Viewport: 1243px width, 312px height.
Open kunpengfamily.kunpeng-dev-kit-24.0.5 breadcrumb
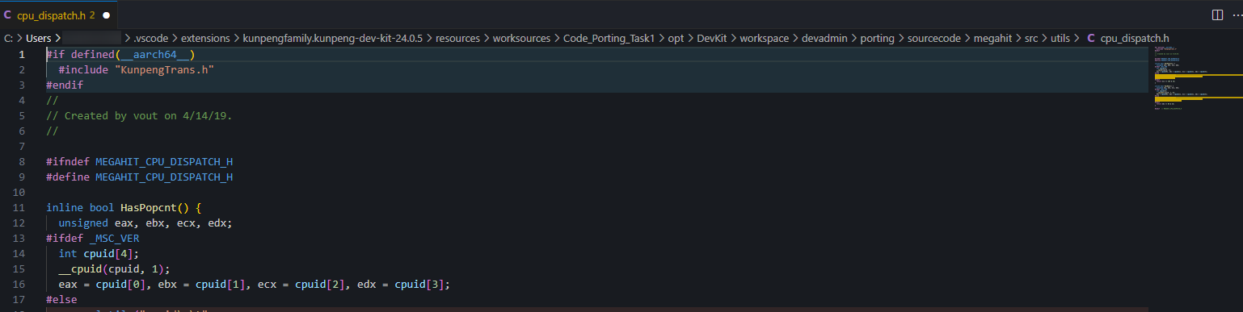[332, 38]
